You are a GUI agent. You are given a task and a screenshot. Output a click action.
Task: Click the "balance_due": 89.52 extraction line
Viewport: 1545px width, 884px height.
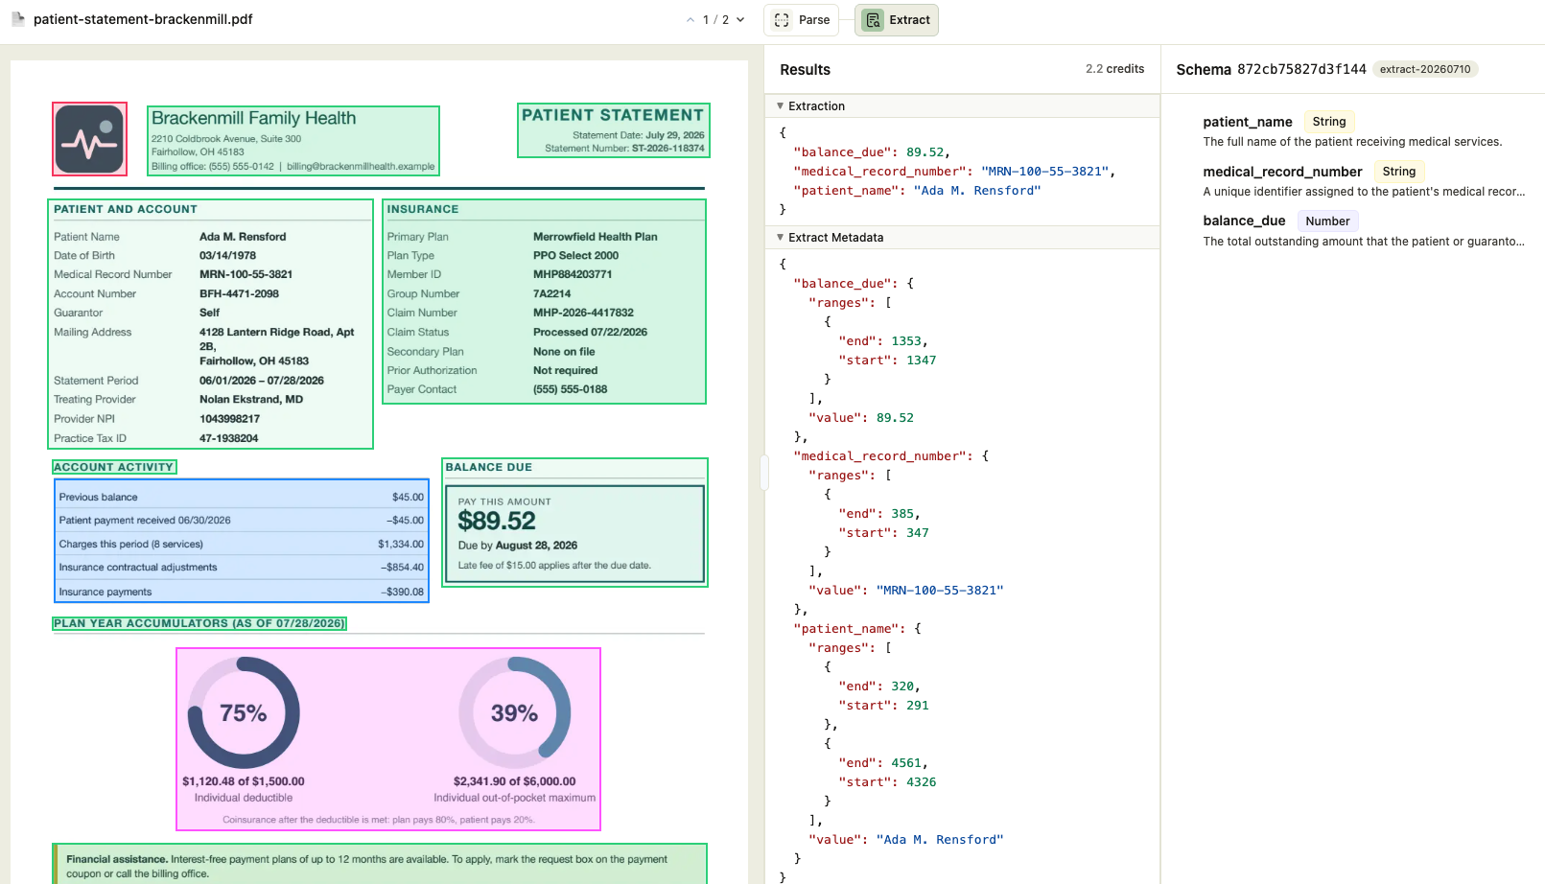point(871,152)
